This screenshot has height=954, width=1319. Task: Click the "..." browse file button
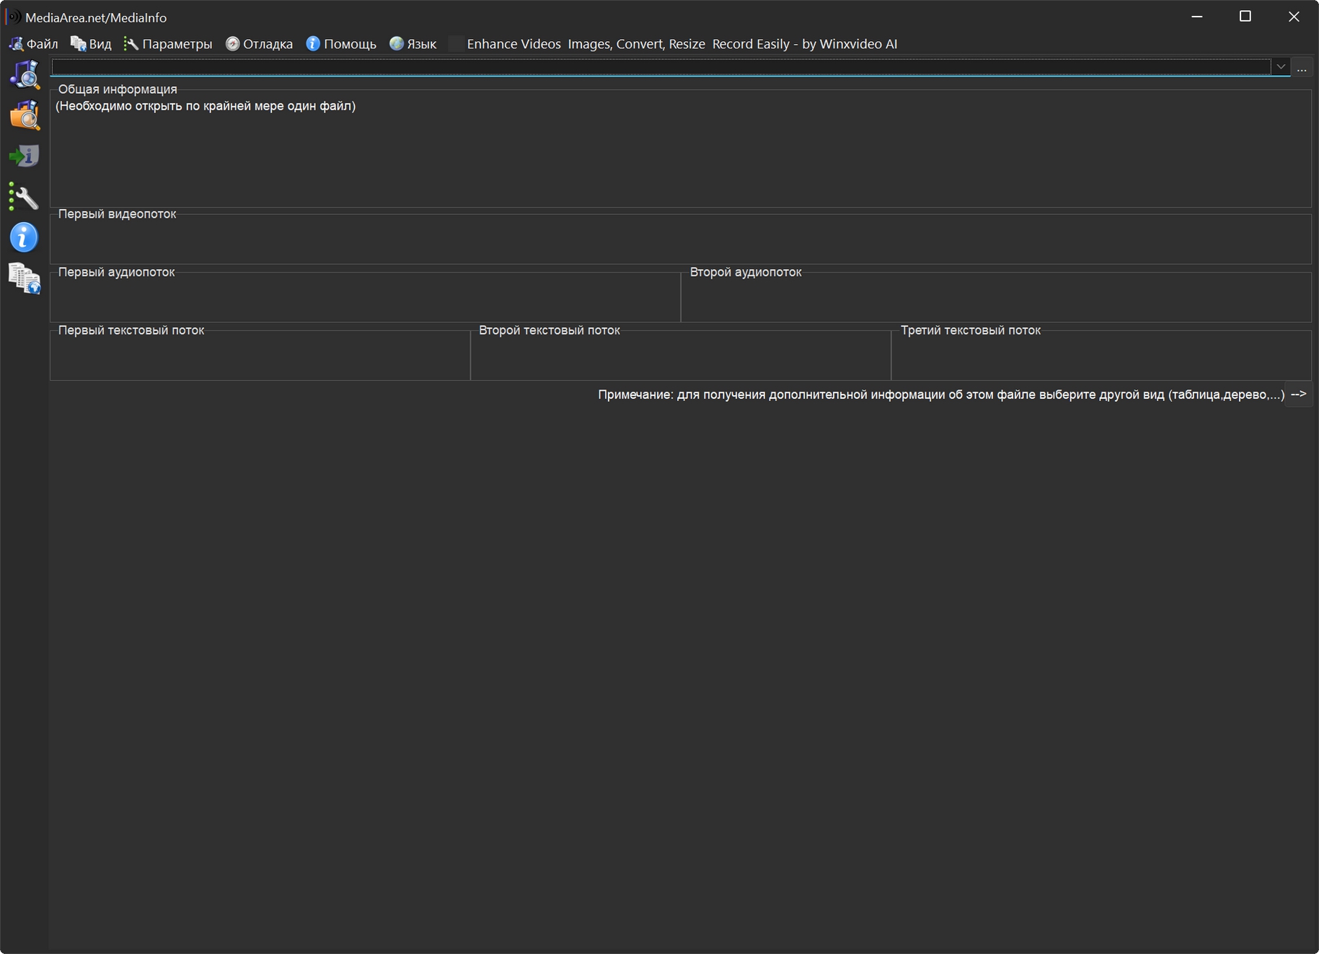coord(1301,68)
